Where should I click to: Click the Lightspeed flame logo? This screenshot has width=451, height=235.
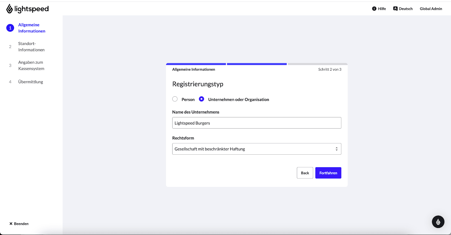pos(10,9)
